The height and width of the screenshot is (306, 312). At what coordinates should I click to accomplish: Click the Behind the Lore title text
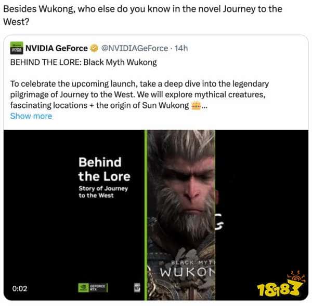(105, 169)
